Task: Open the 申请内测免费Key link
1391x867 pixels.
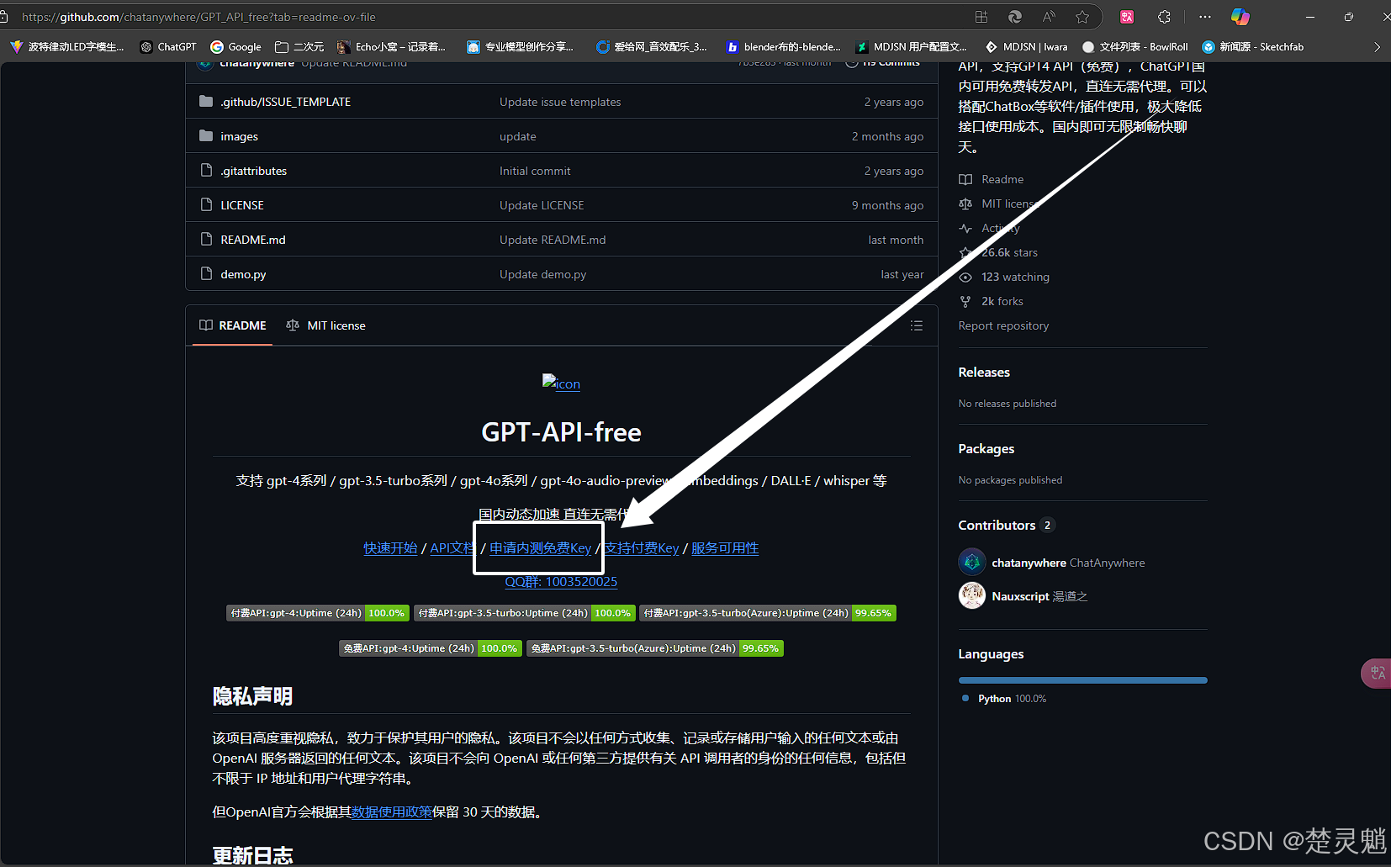Action: pyautogui.click(x=541, y=548)
